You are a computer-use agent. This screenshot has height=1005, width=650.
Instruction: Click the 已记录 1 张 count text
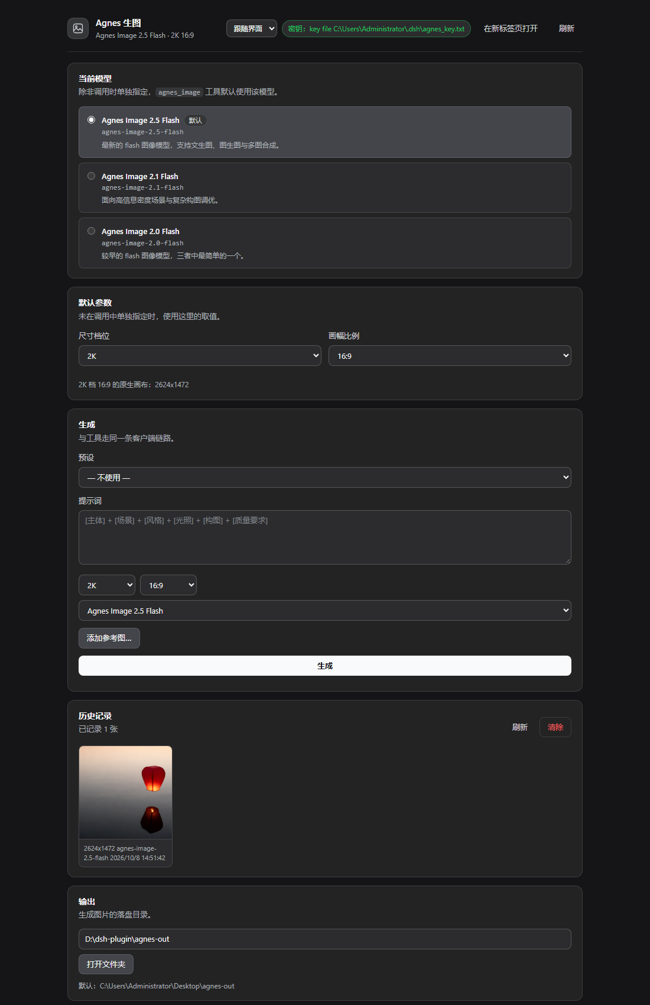tap(98, 729)
